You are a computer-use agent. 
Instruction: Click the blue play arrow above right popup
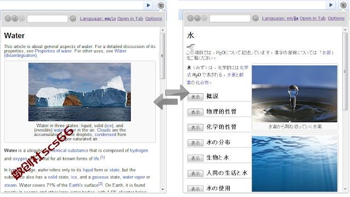coord(331,5)
